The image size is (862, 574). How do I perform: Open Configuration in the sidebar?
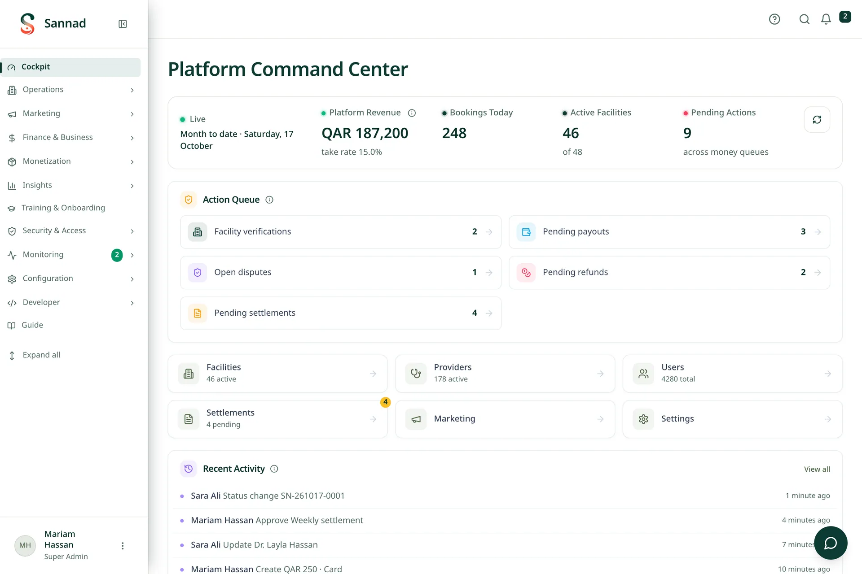click(71, 278)
